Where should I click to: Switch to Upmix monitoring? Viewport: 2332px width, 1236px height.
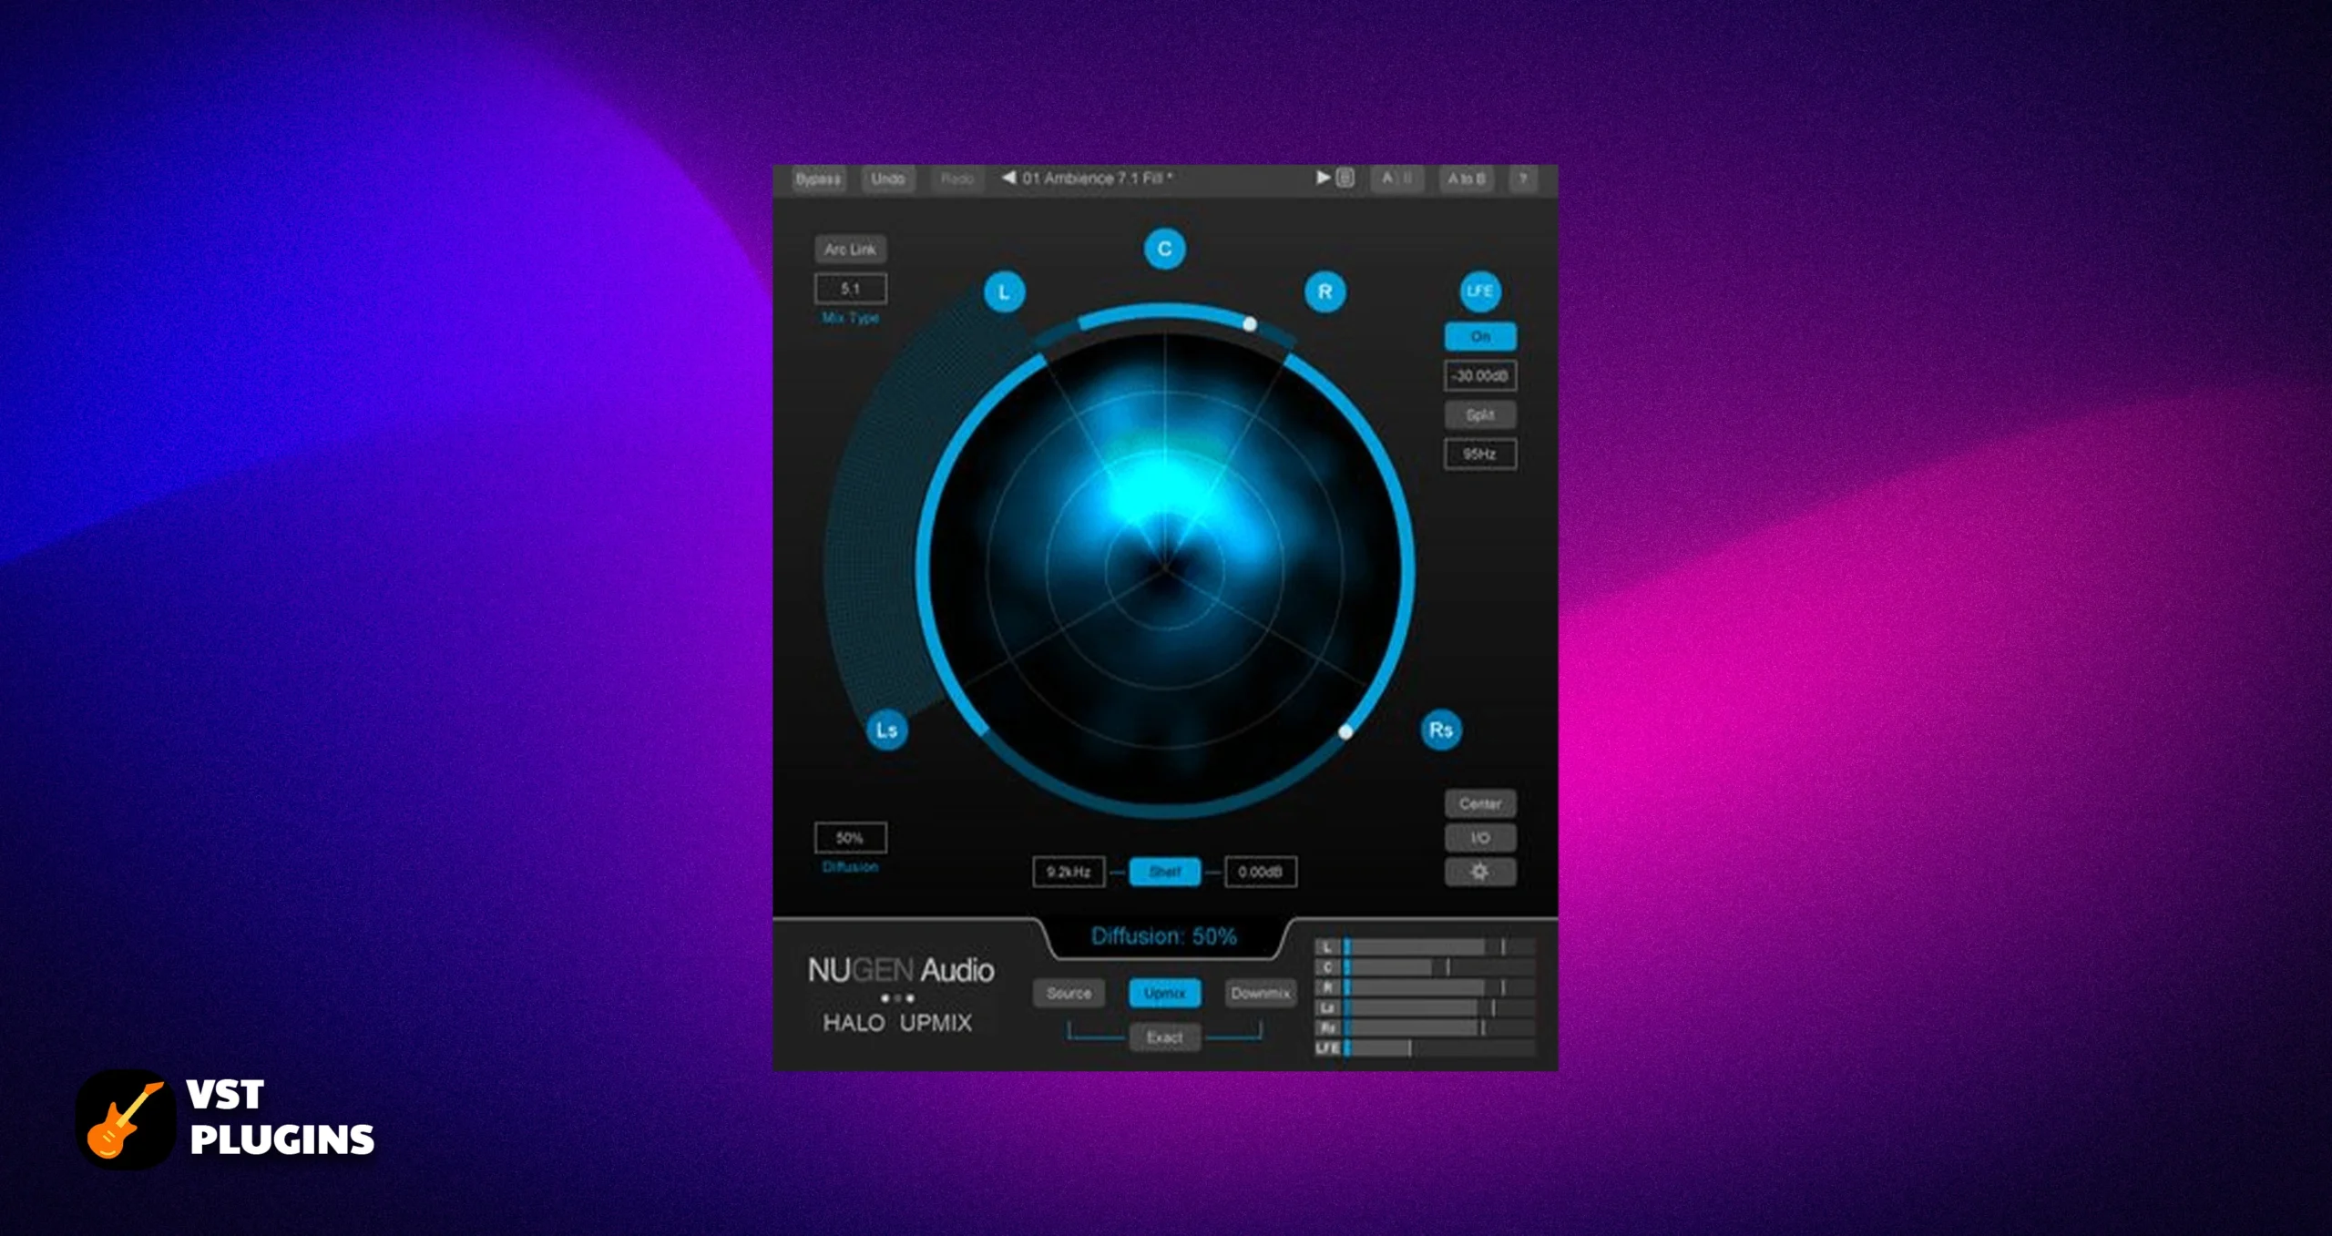click(x=1164, y=993)
